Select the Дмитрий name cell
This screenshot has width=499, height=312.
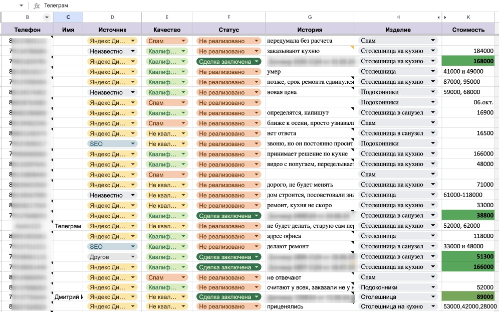coord(68,297)
